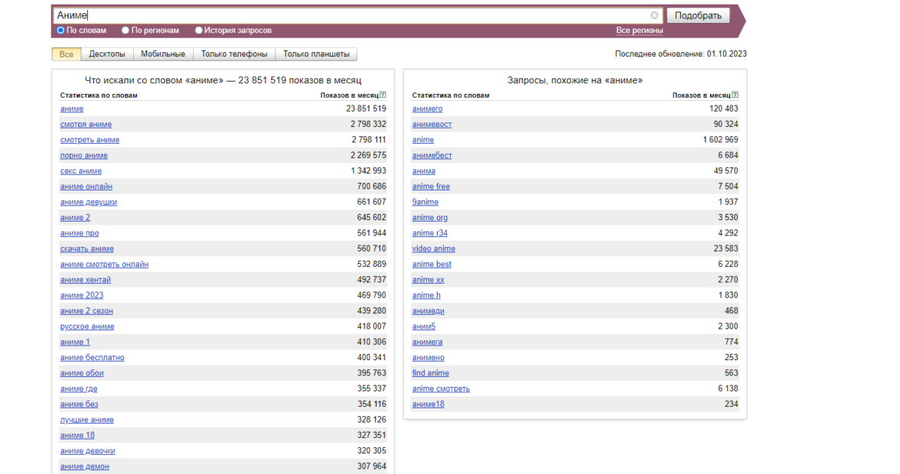Switch to the "Только телефоны" tab

(x=234, y=54)
